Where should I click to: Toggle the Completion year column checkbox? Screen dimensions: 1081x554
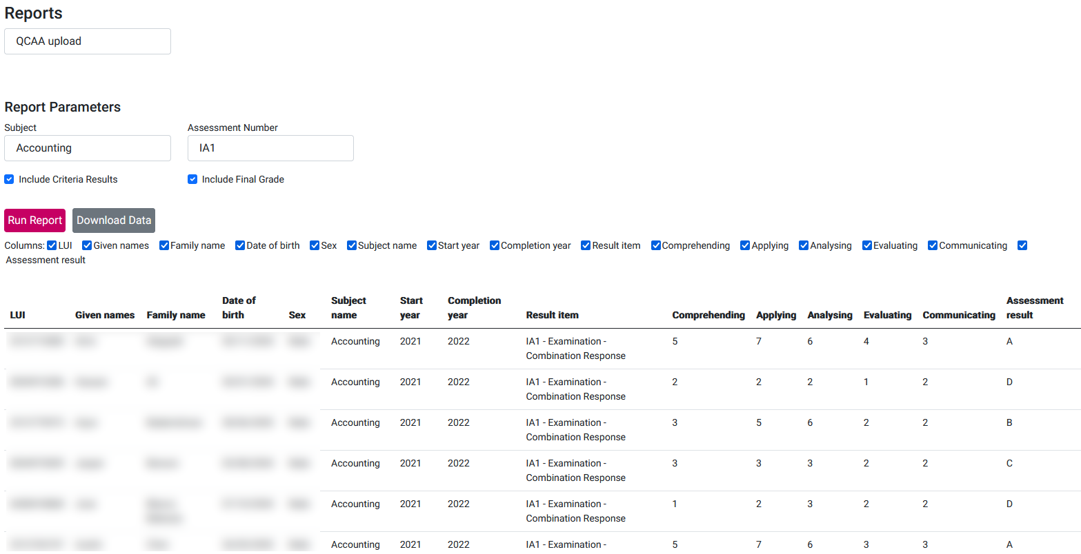(x=495, y=245)
